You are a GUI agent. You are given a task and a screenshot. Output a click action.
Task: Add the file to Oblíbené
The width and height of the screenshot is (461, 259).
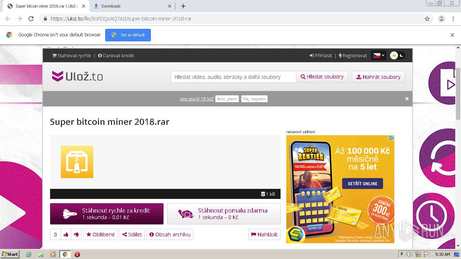point(100,235)
